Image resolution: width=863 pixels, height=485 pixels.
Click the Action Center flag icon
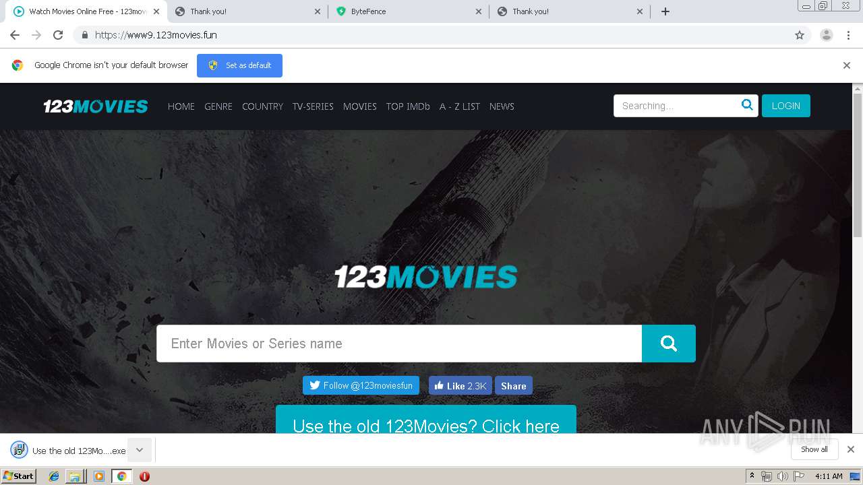pyautogui.click(x=799, y=476)
